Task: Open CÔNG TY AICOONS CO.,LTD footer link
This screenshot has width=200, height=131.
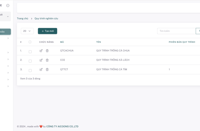Action: tap(62, 126)
